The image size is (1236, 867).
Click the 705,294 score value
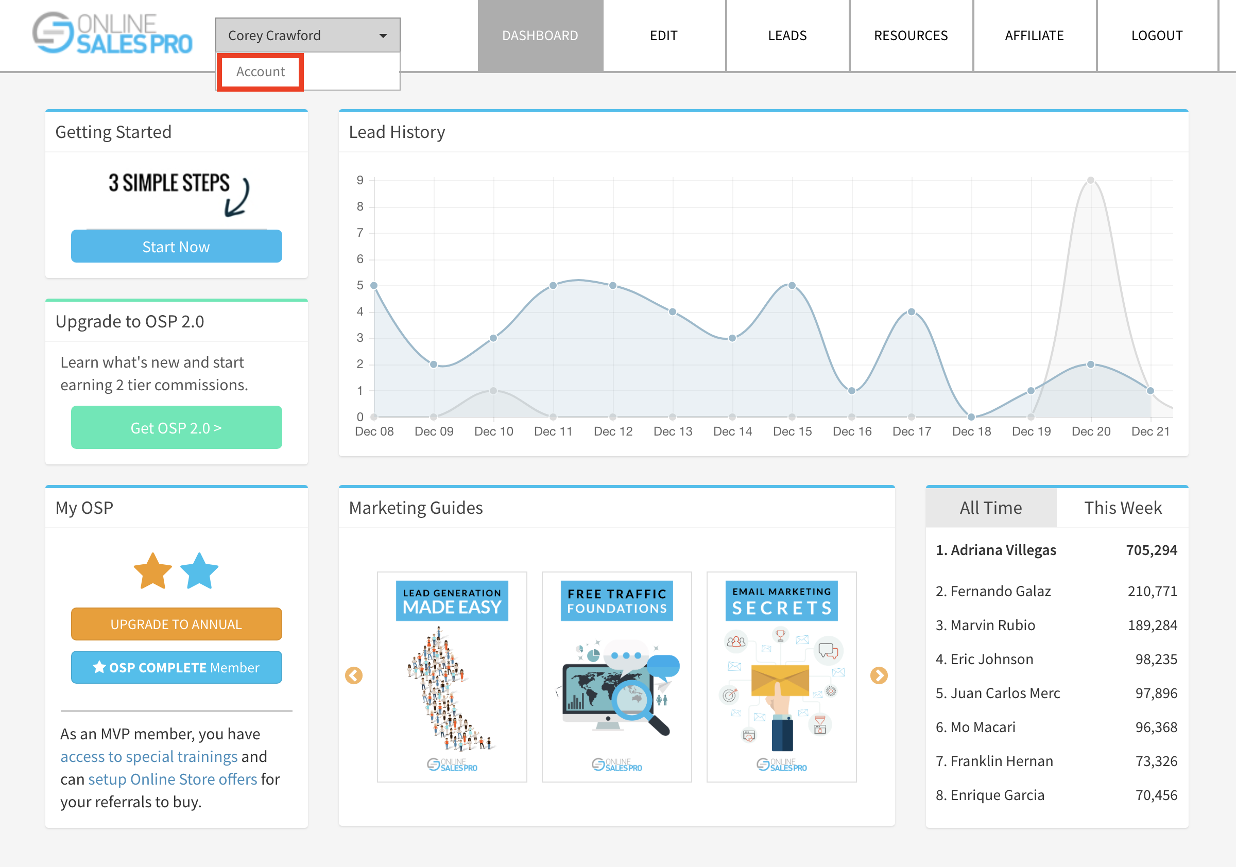click(1152, 550)
